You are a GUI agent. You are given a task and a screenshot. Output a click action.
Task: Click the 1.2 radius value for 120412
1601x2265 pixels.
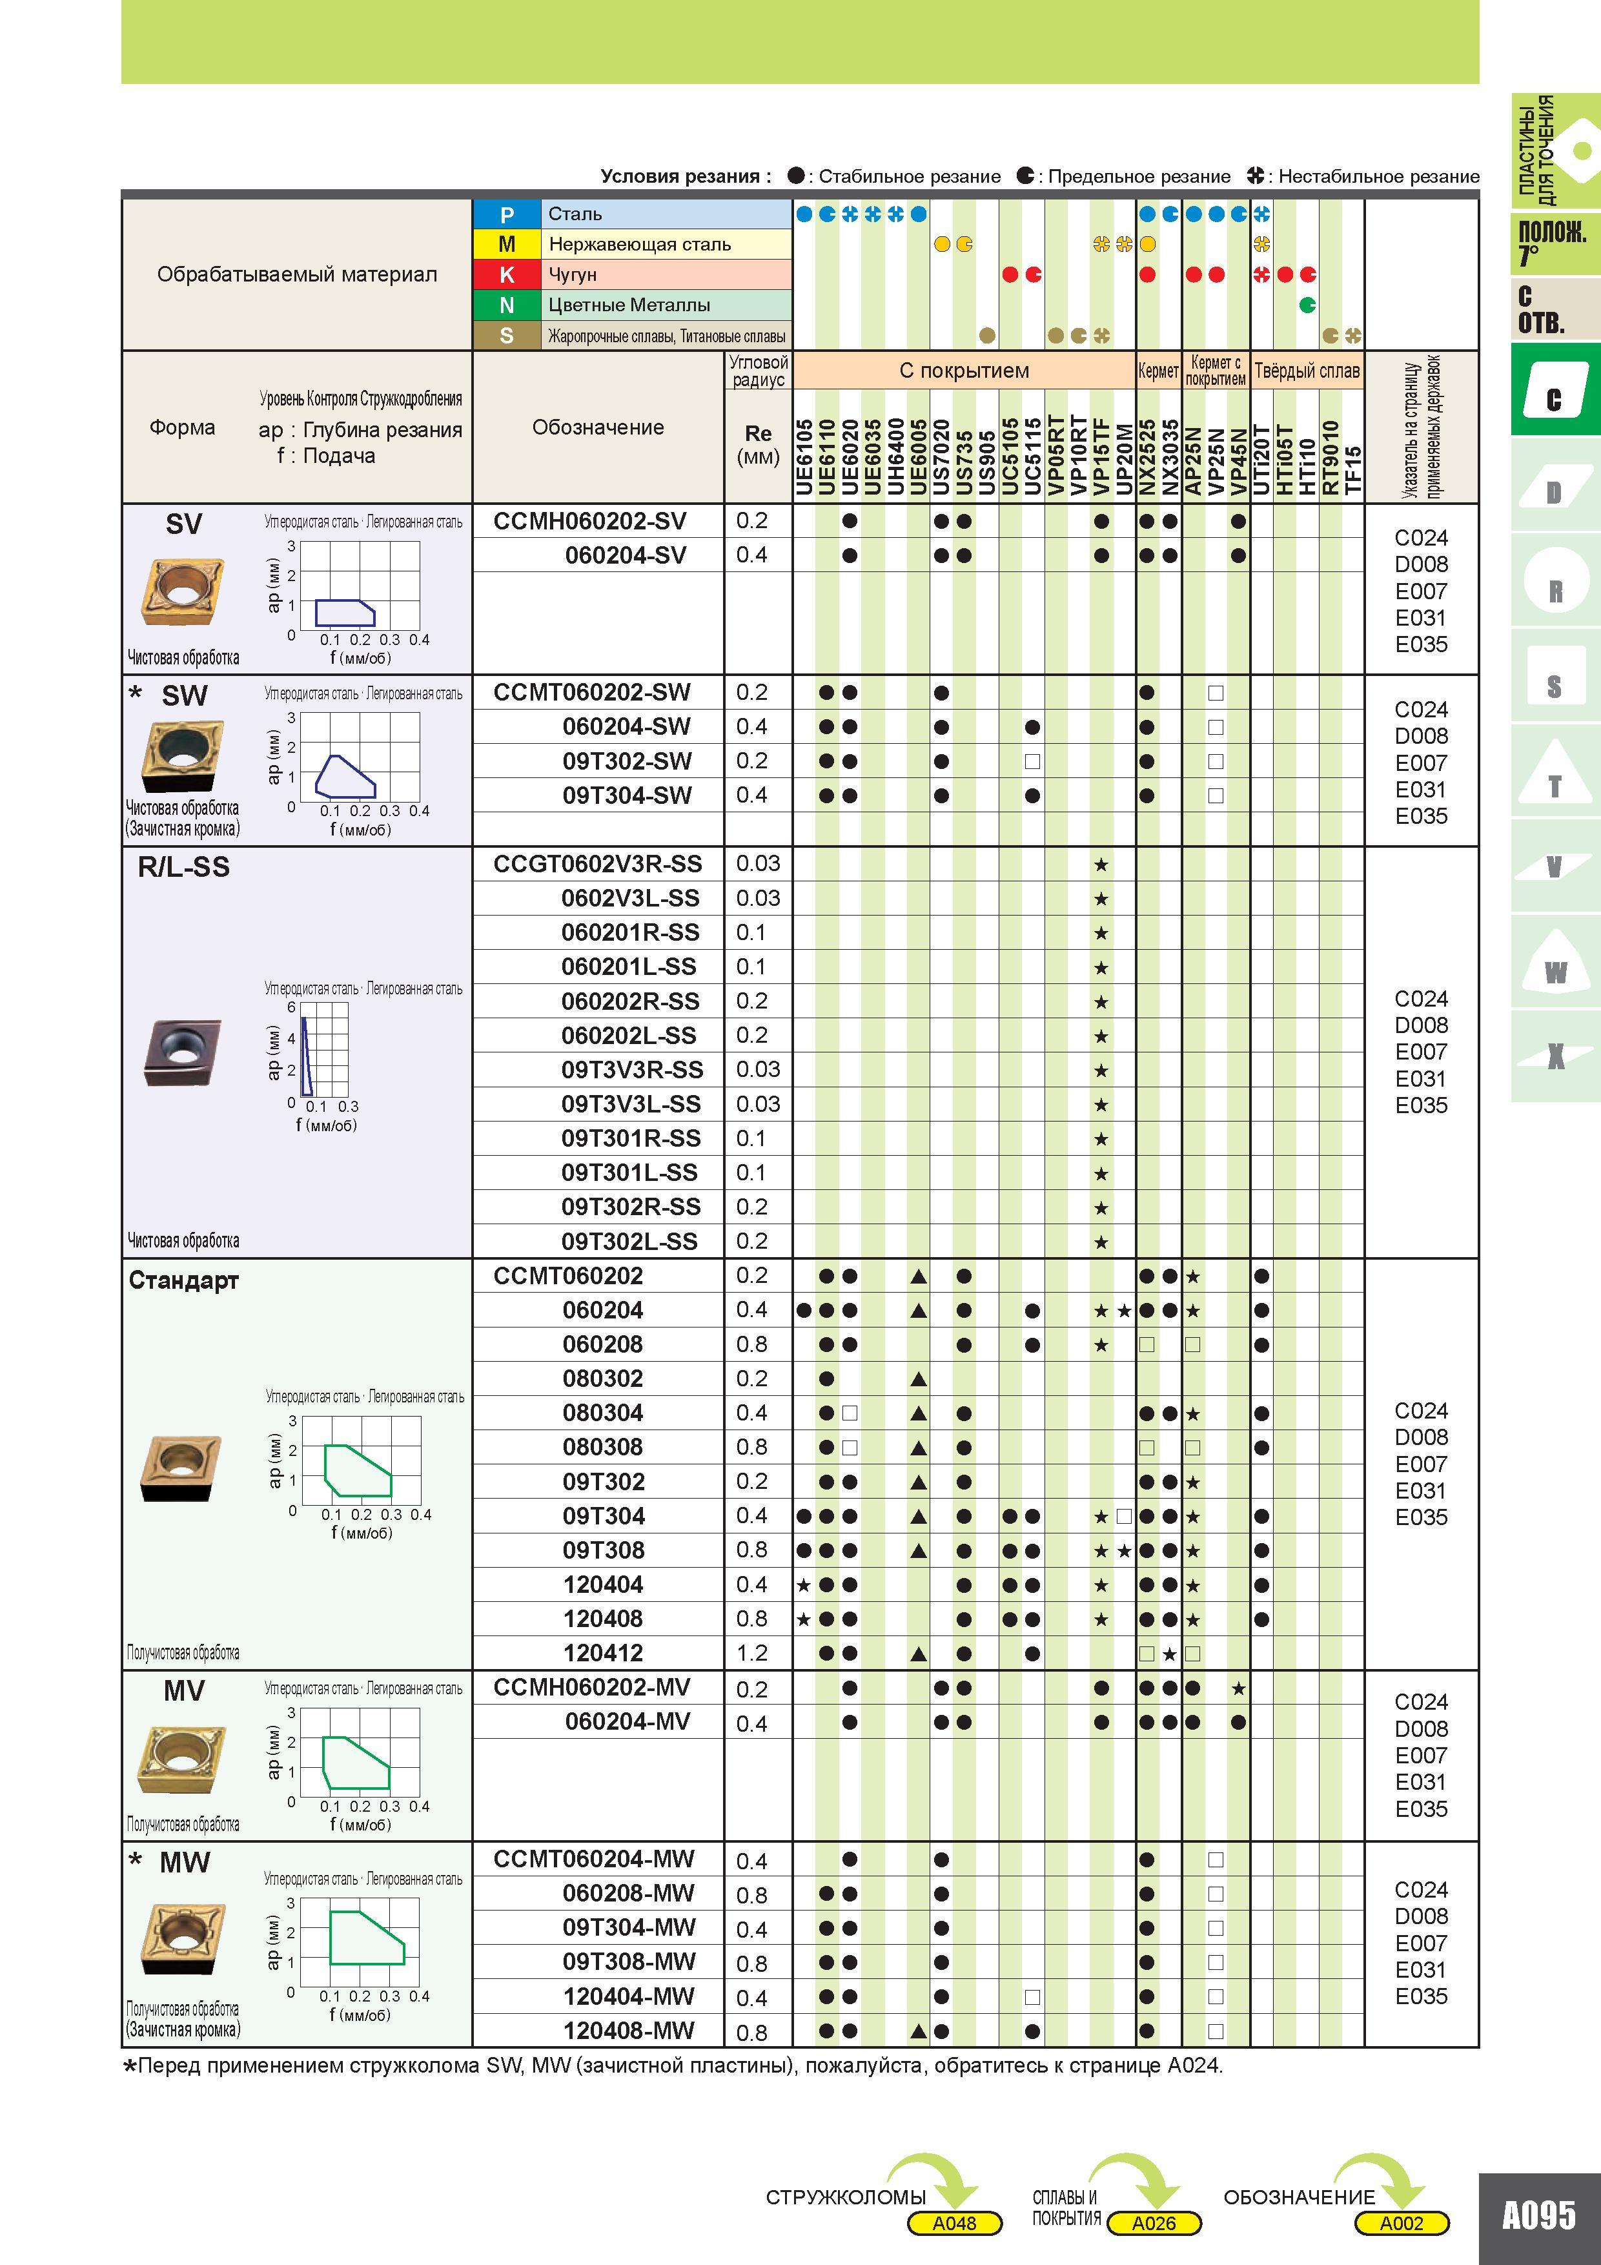(x=751, y=1652)
